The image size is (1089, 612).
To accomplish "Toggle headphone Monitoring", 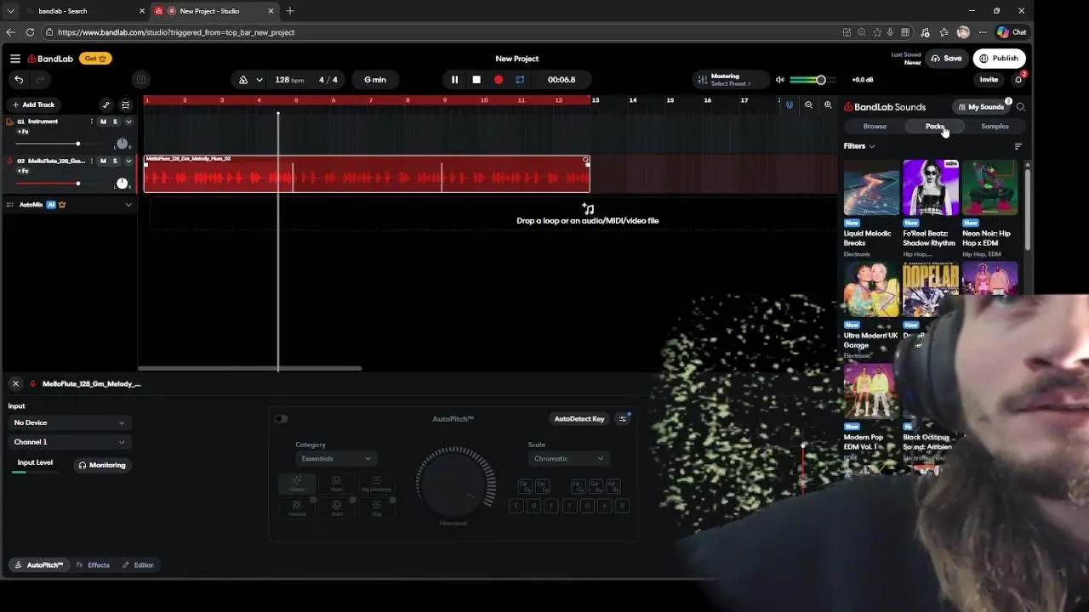I will (x=102, y=465).
